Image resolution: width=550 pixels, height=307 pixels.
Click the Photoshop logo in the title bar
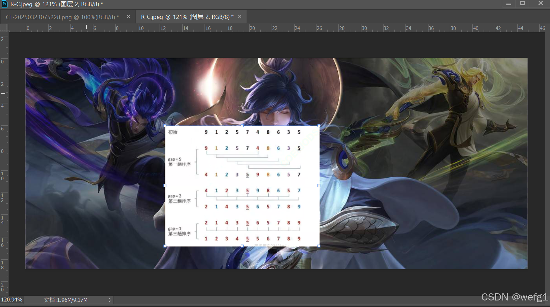tap(5, 4)
